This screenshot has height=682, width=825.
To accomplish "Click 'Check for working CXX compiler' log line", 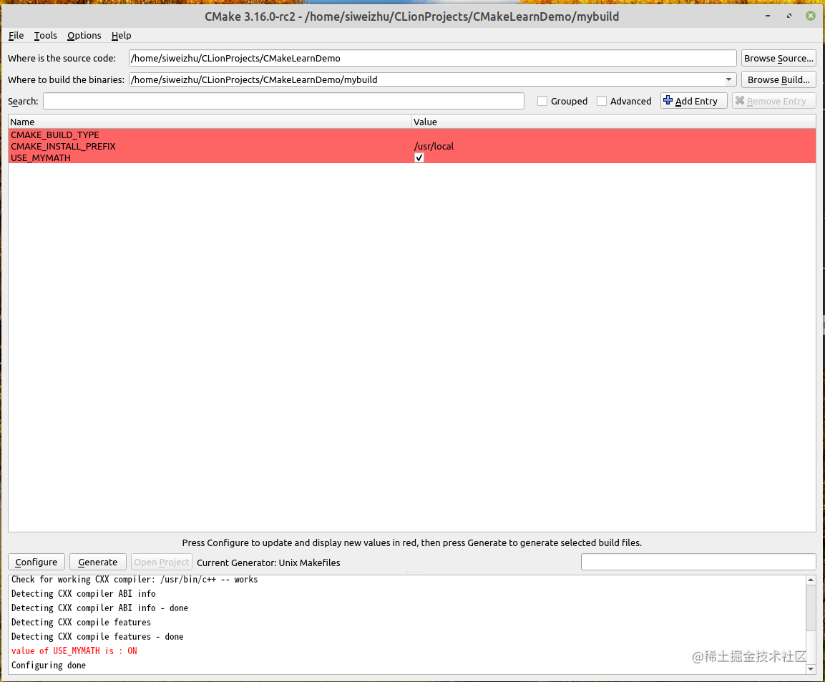I will 135,580.
